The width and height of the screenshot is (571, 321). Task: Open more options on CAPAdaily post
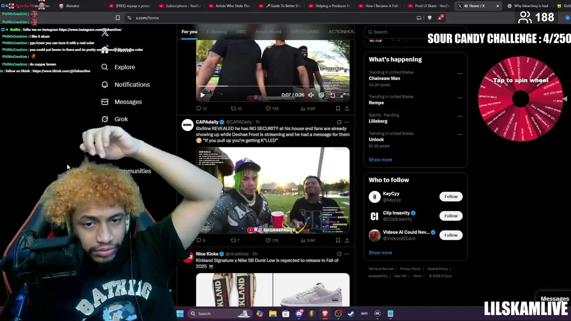(x=347, y=122)
